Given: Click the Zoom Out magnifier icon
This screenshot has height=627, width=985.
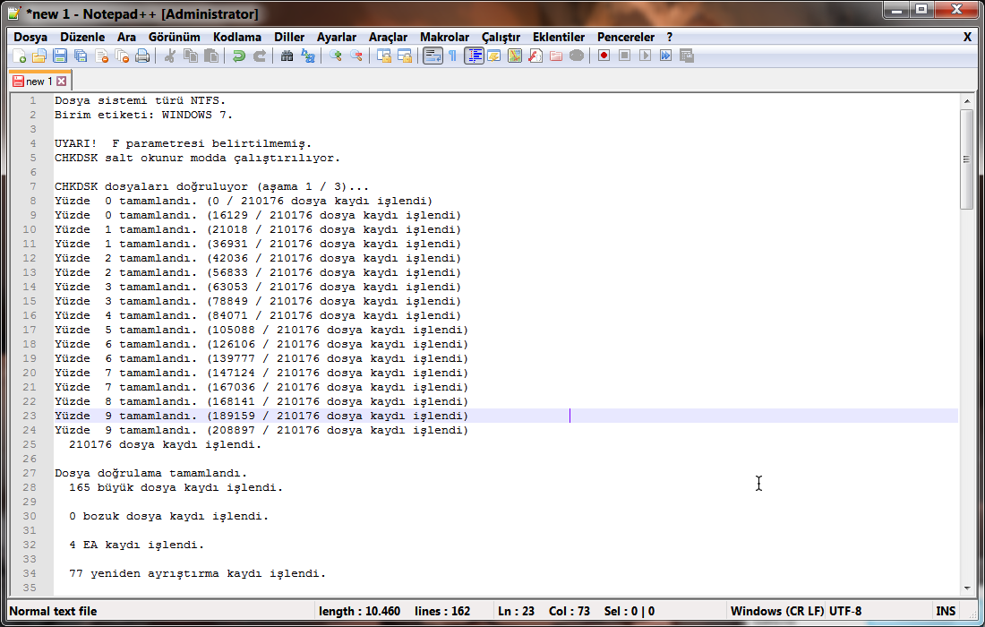Looking at the screenshot, I should pos(356,56).
